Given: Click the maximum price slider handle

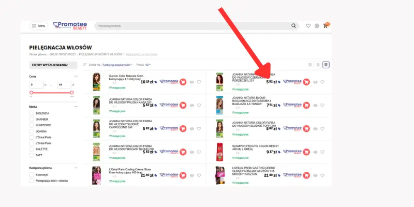Looking at the screenshot, I should coord(72,93).
